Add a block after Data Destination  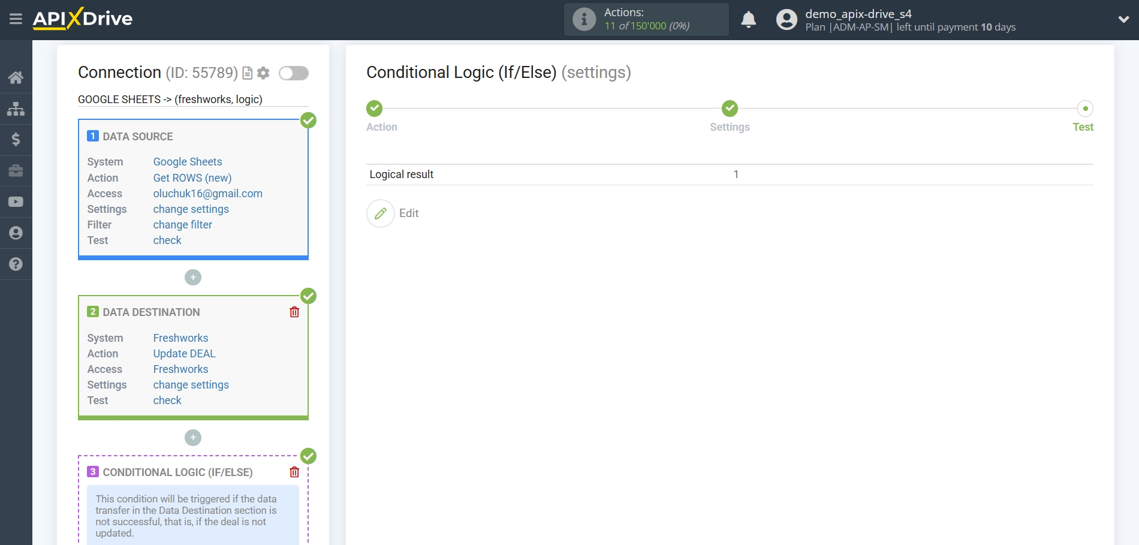coord(193,438)
